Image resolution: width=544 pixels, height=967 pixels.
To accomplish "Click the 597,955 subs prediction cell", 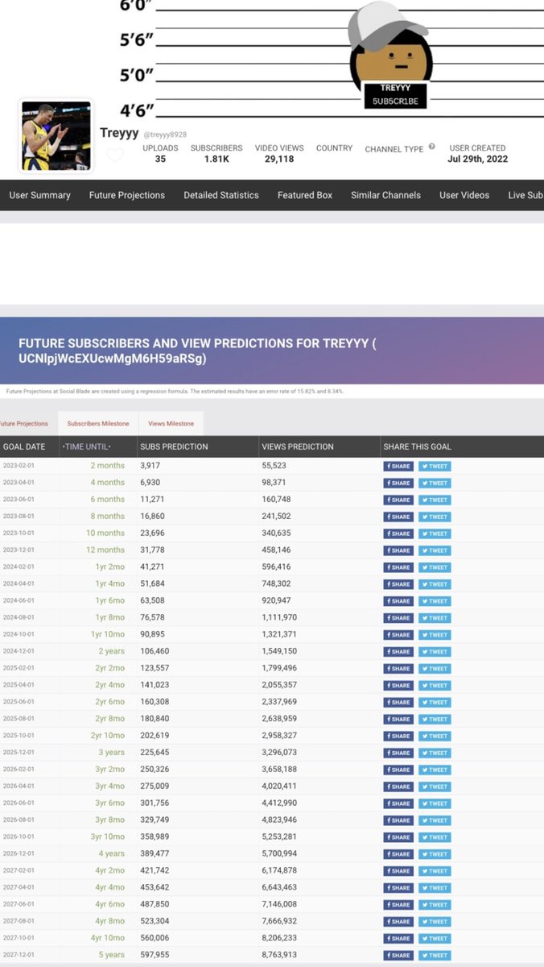I will [x=155, y=956].
